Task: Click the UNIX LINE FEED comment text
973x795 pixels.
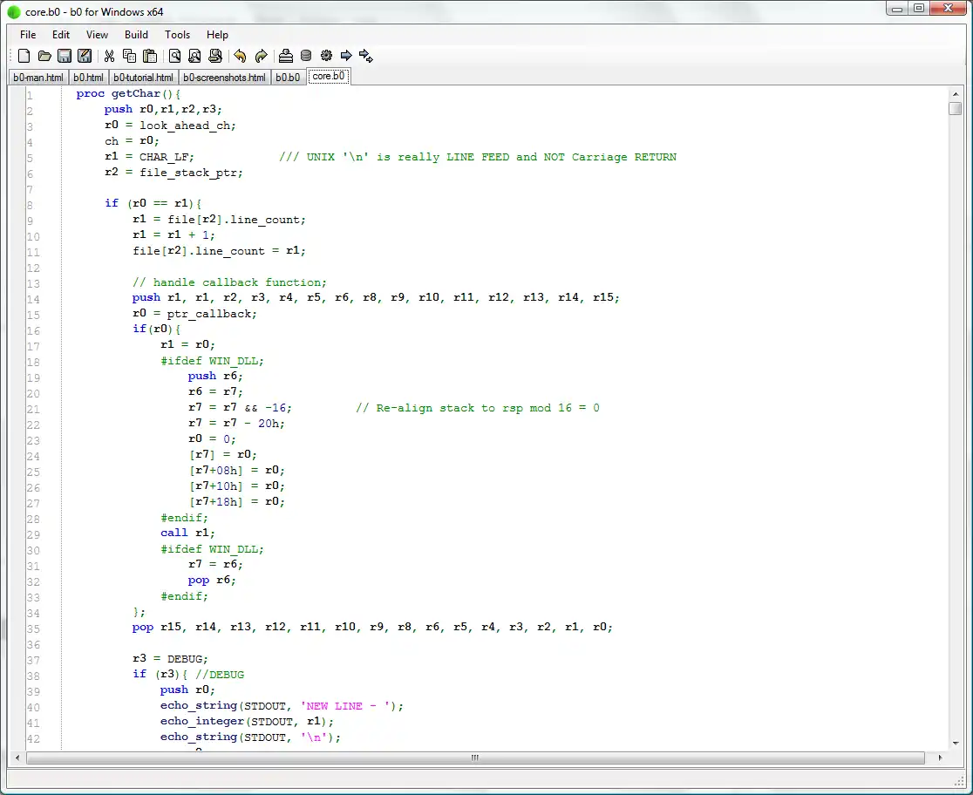Action: pyautogui.click(x=478, y=157)
